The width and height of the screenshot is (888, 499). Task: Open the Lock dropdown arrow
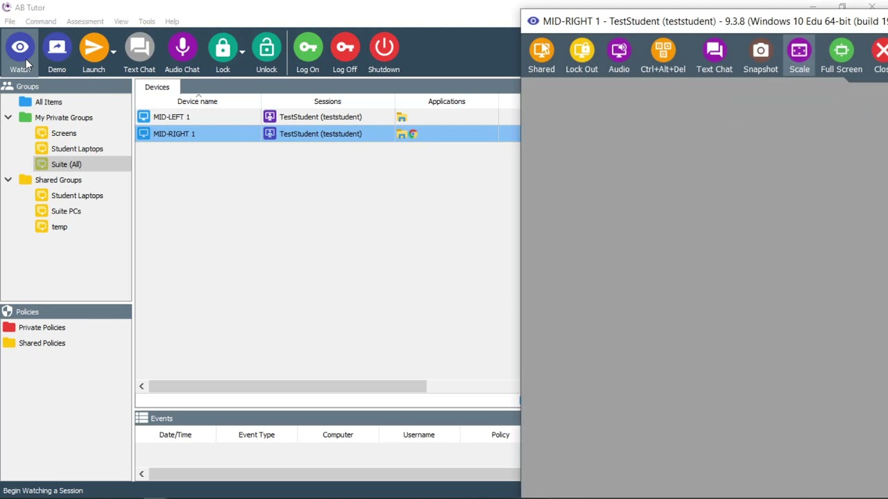tap(242, 51)
